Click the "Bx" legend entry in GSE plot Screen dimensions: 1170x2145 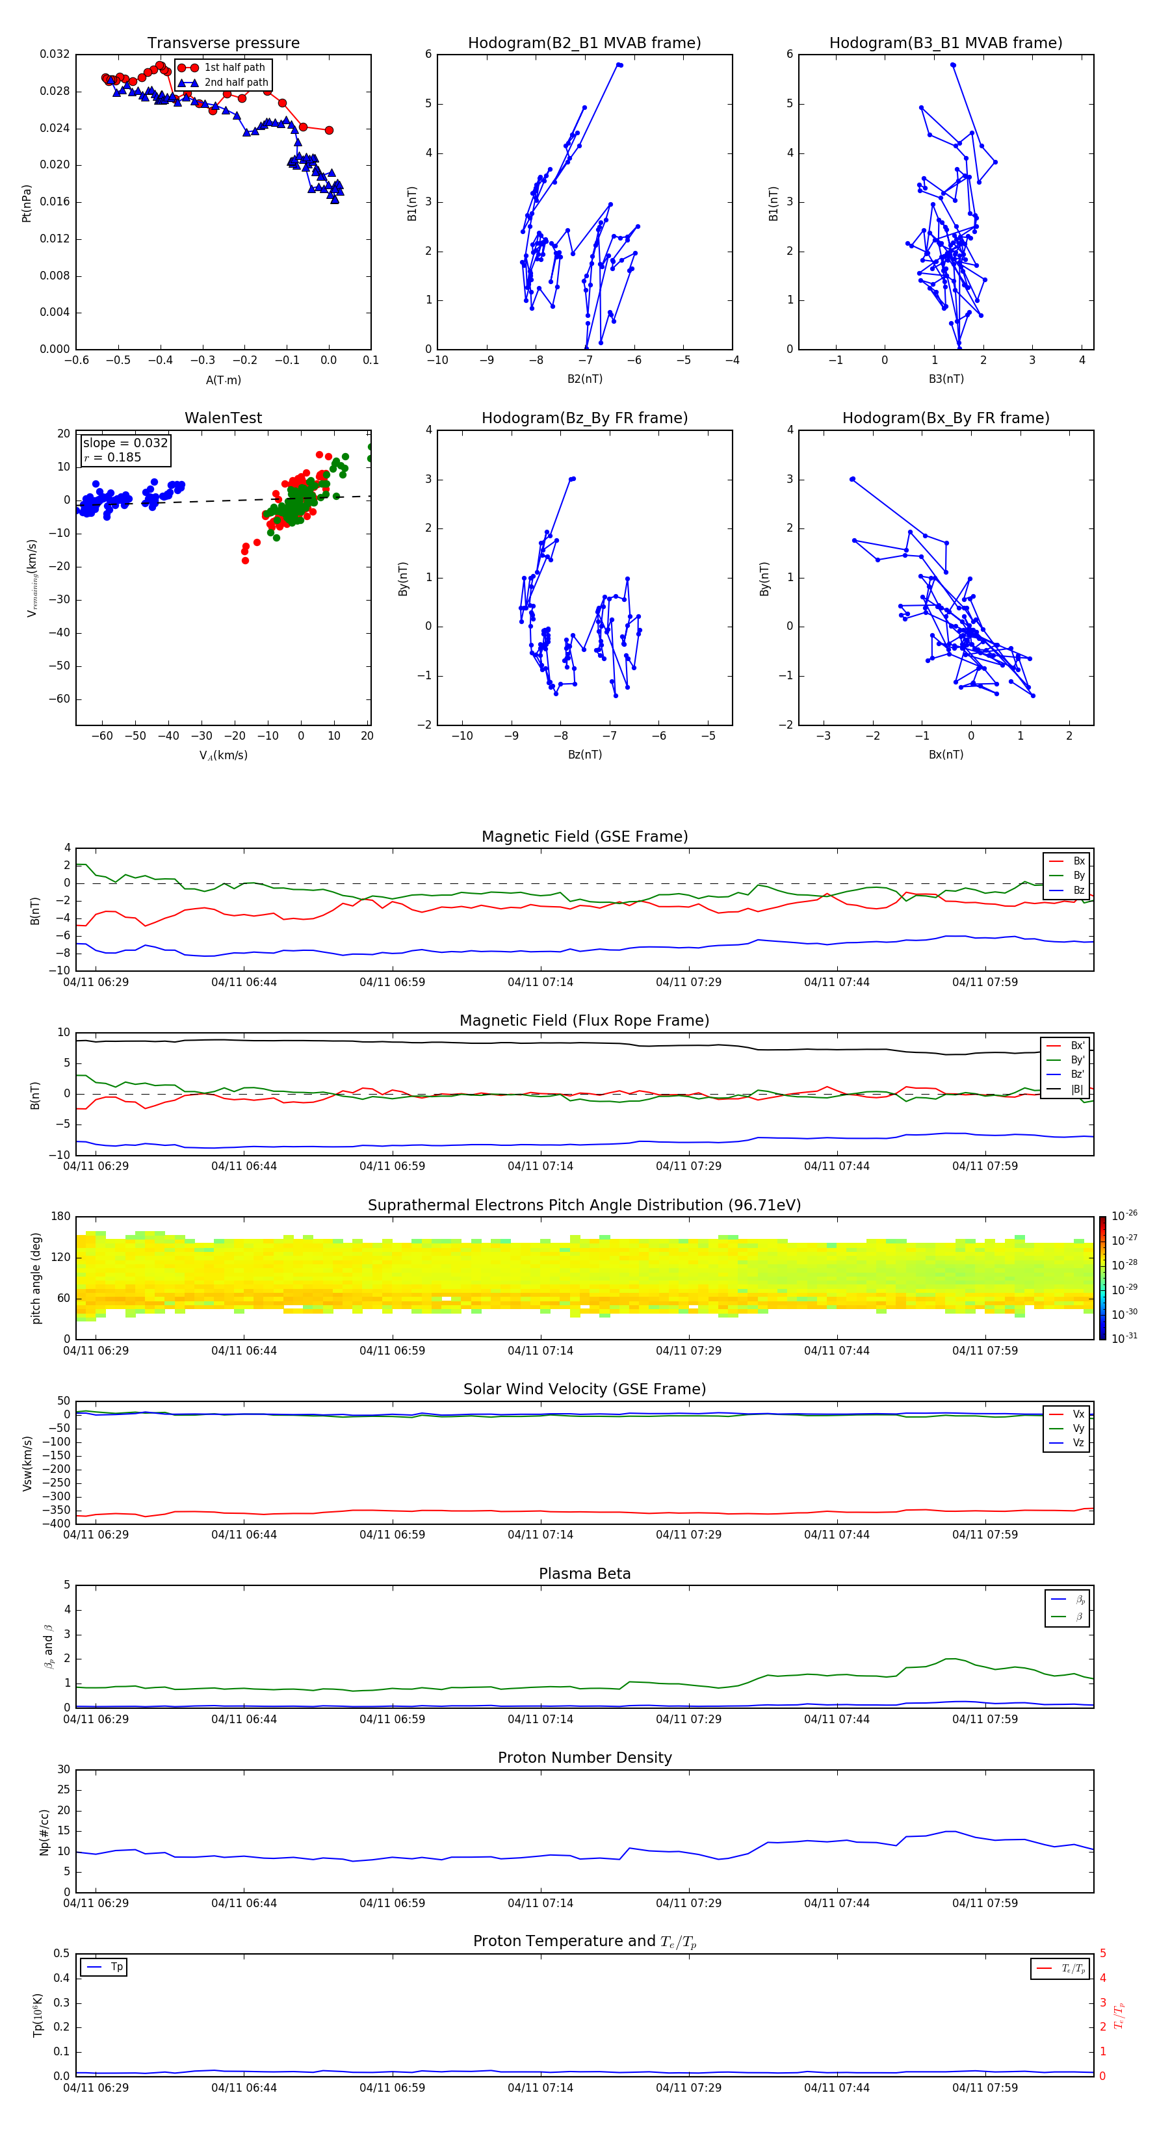tap(1067, 861)
